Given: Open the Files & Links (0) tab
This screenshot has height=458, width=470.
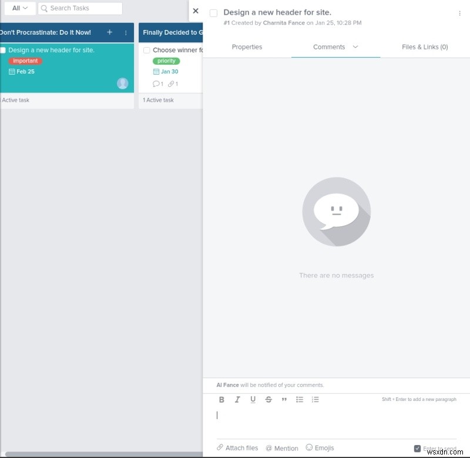Looking at the screenshot, I should pos(425,47).
